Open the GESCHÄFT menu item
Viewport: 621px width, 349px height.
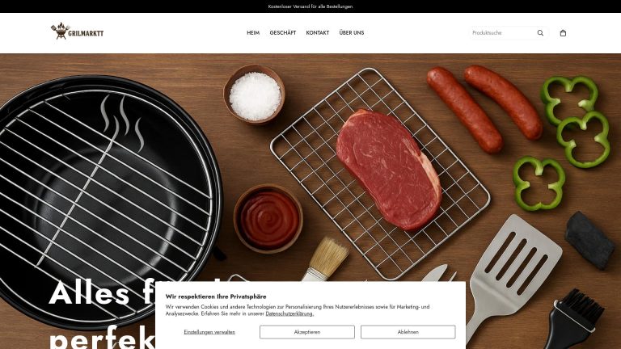pos(283,33)
